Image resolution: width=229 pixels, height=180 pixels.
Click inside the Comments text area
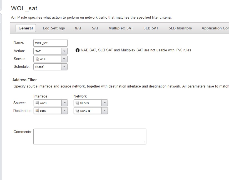[x=89, y=136]
